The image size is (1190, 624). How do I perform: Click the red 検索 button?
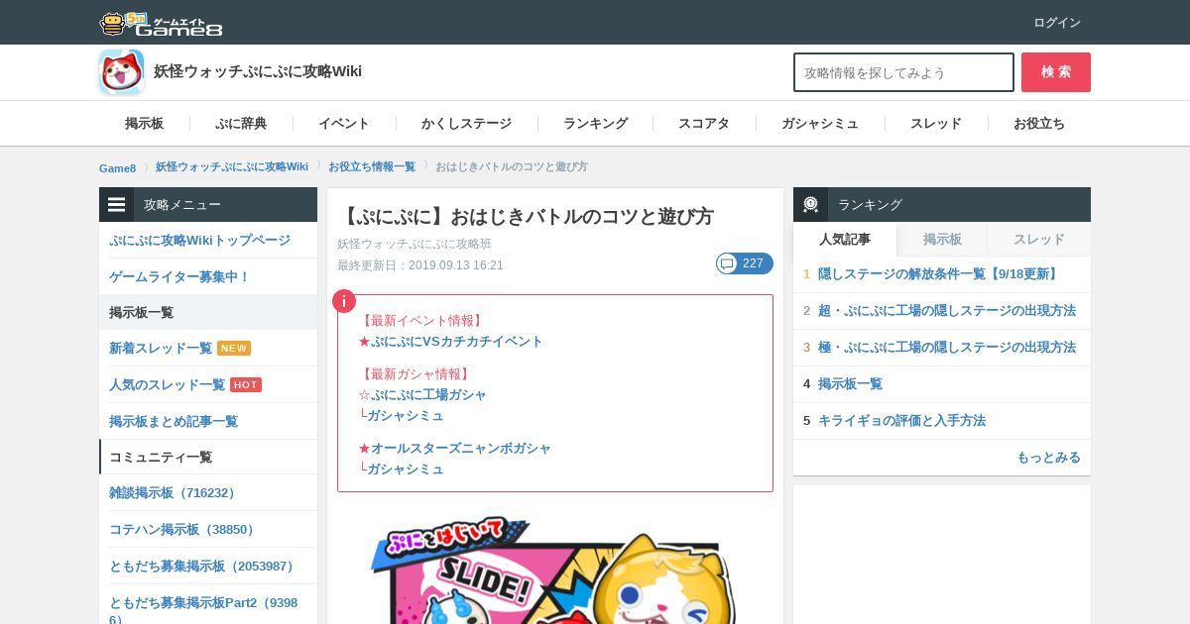tap(1056, 72)
